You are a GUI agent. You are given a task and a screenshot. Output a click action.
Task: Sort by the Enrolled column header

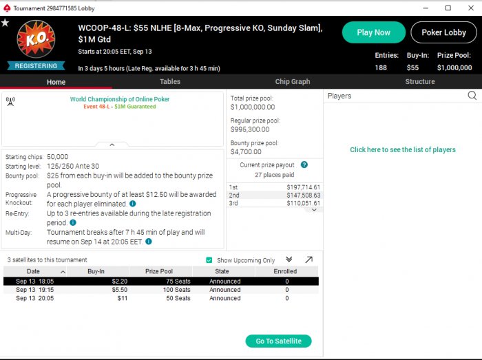[287, 271]
